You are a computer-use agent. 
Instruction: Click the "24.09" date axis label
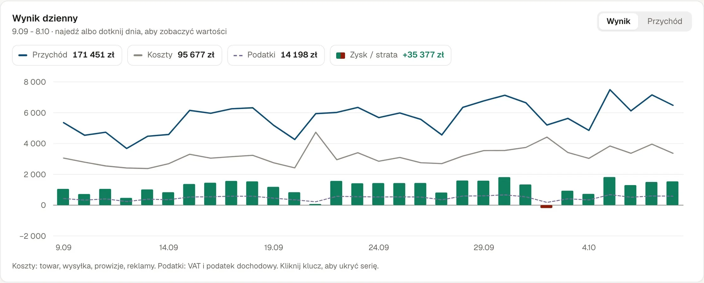point(379,247)
